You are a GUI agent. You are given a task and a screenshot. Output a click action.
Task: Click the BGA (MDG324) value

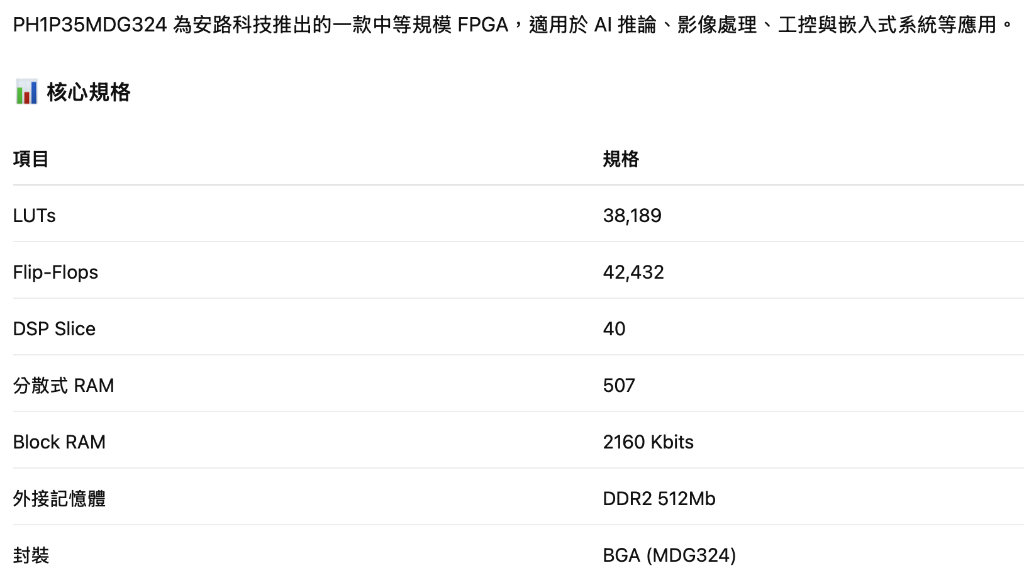click(x=669, y=555)
